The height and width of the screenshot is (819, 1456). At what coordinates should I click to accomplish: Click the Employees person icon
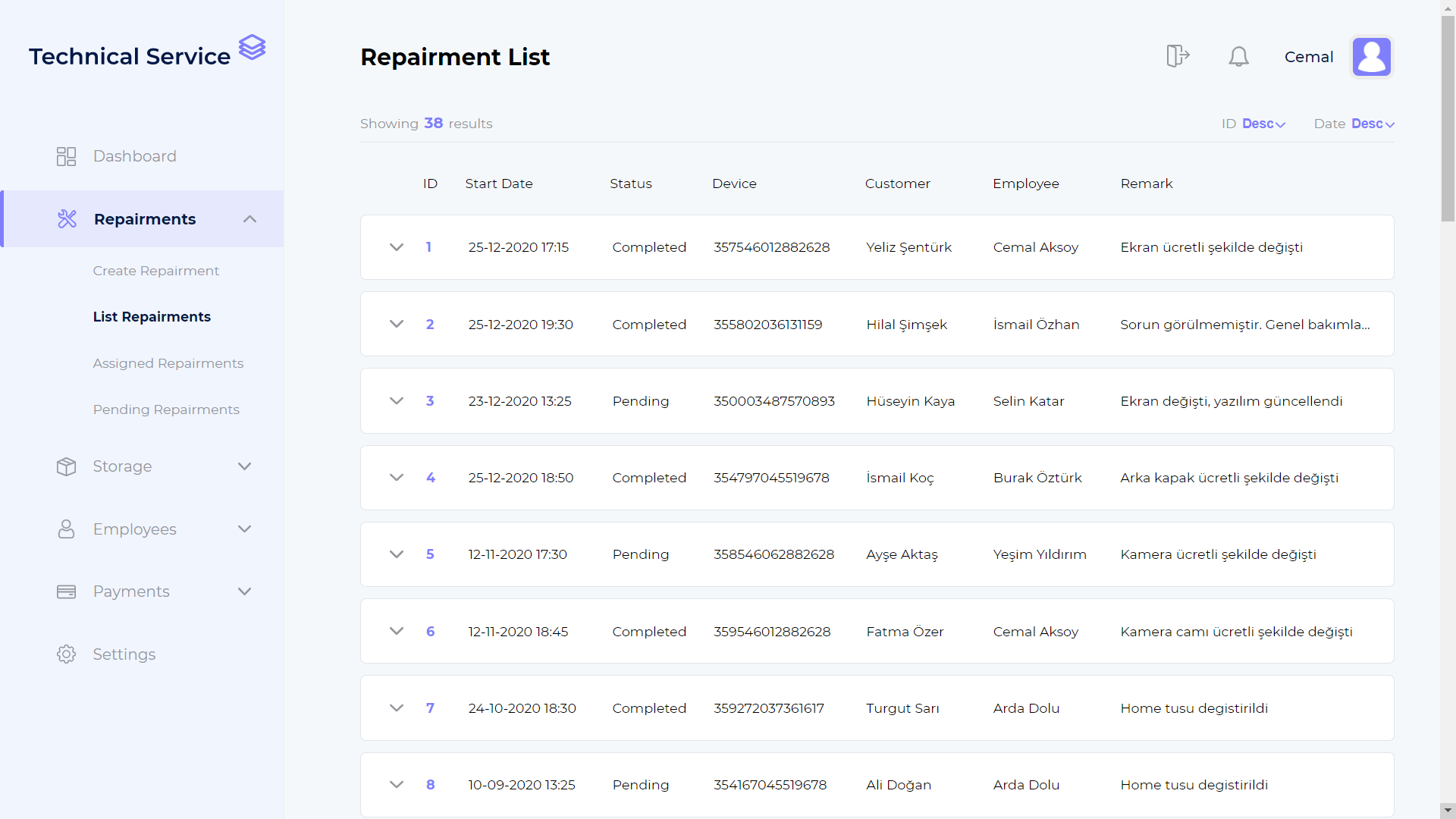pos(67,529)
